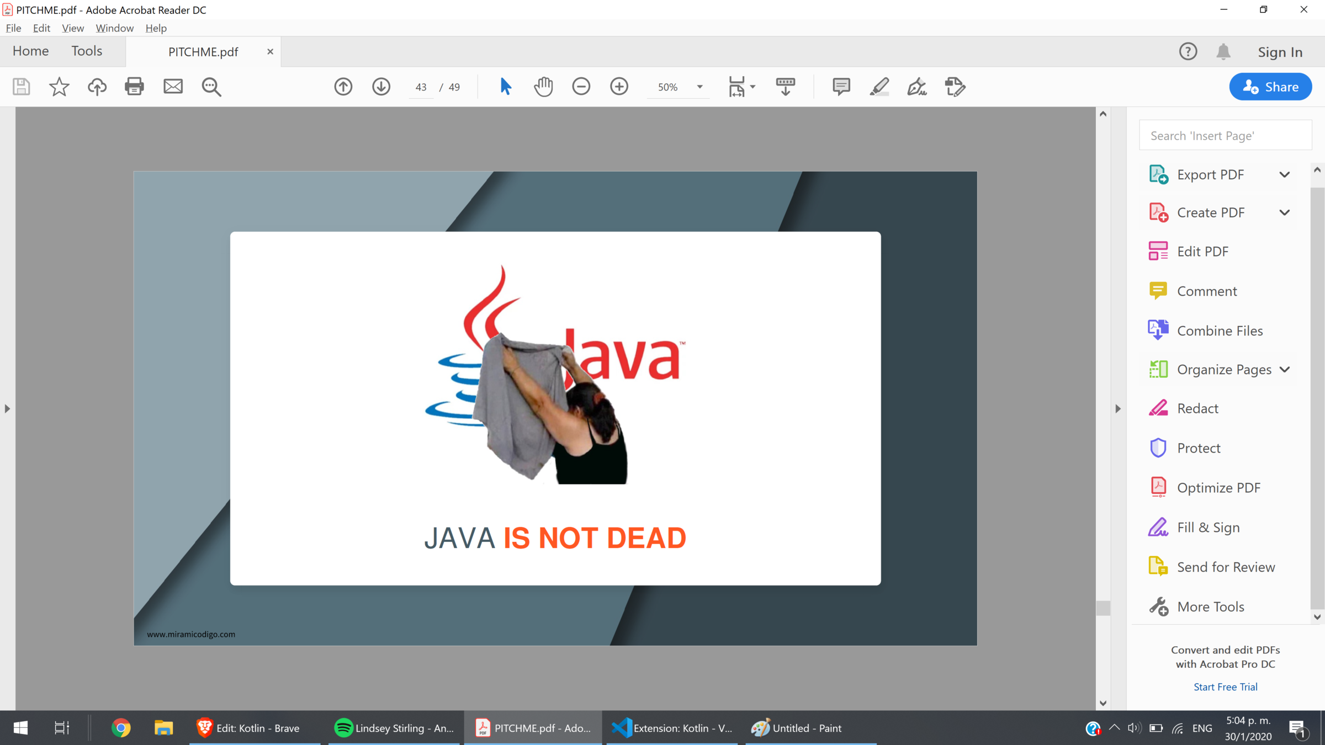Click the Zoom out minus icon

click(x=581, y=87)
